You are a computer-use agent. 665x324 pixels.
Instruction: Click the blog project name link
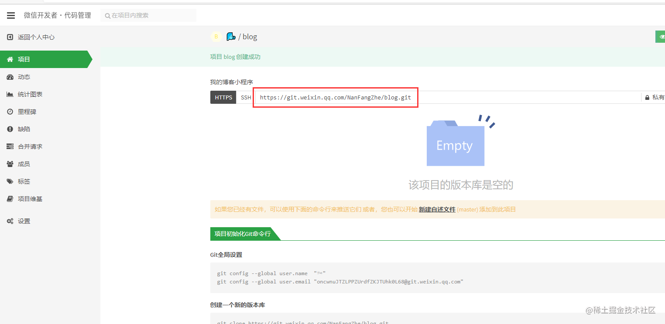250,37
